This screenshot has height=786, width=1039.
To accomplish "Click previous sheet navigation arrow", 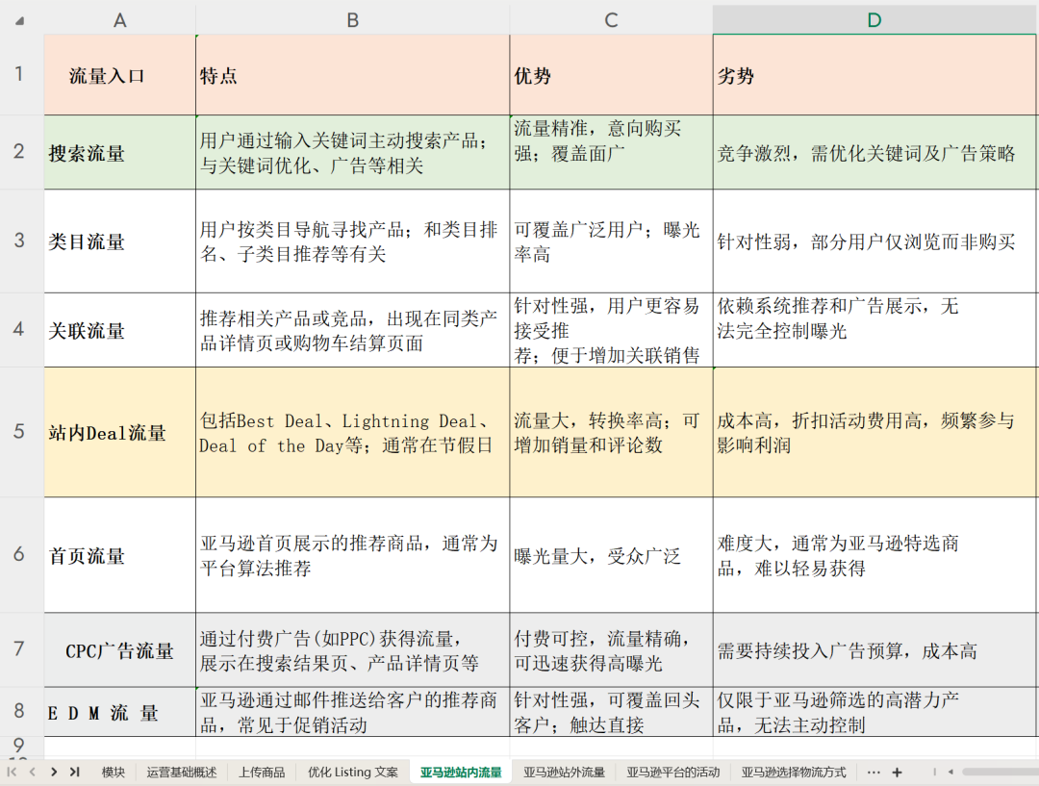I will point(32,773).
